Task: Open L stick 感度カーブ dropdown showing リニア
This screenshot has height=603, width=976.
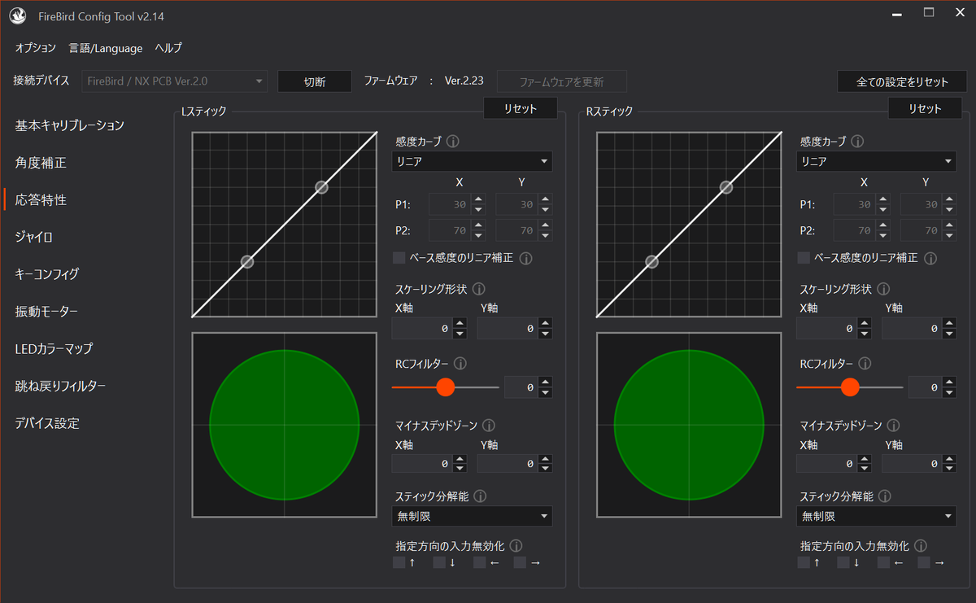Action: point(472,161)
